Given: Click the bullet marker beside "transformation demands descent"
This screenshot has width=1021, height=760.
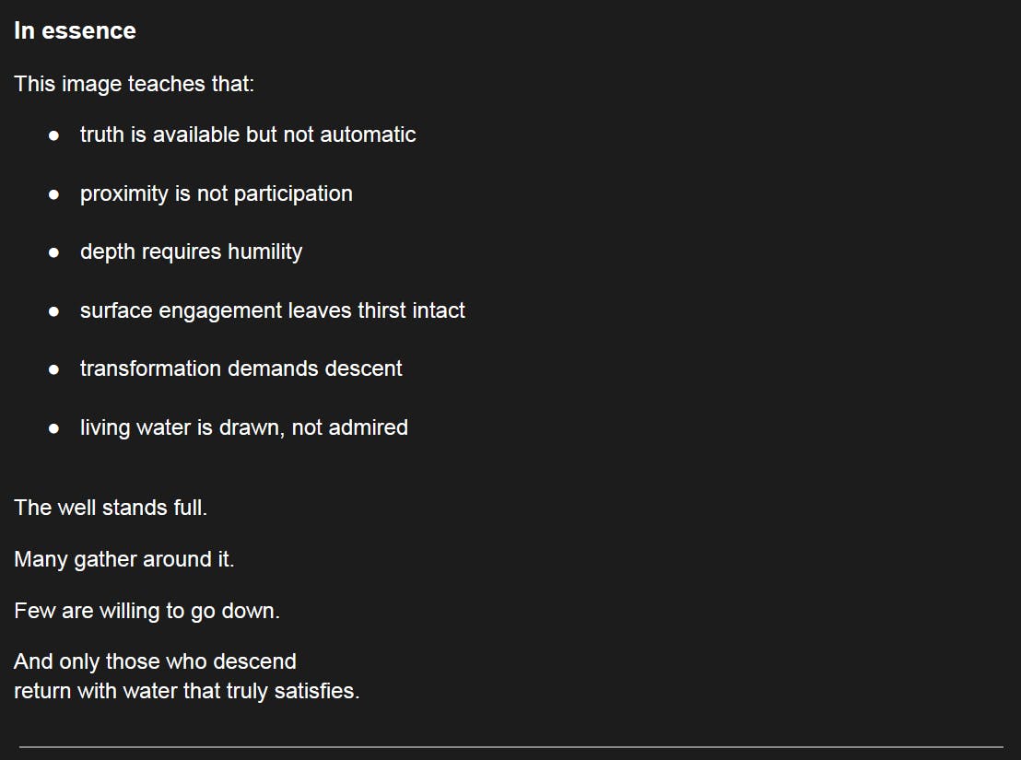Looking at the screenshot, I should [x=54, y=369].
